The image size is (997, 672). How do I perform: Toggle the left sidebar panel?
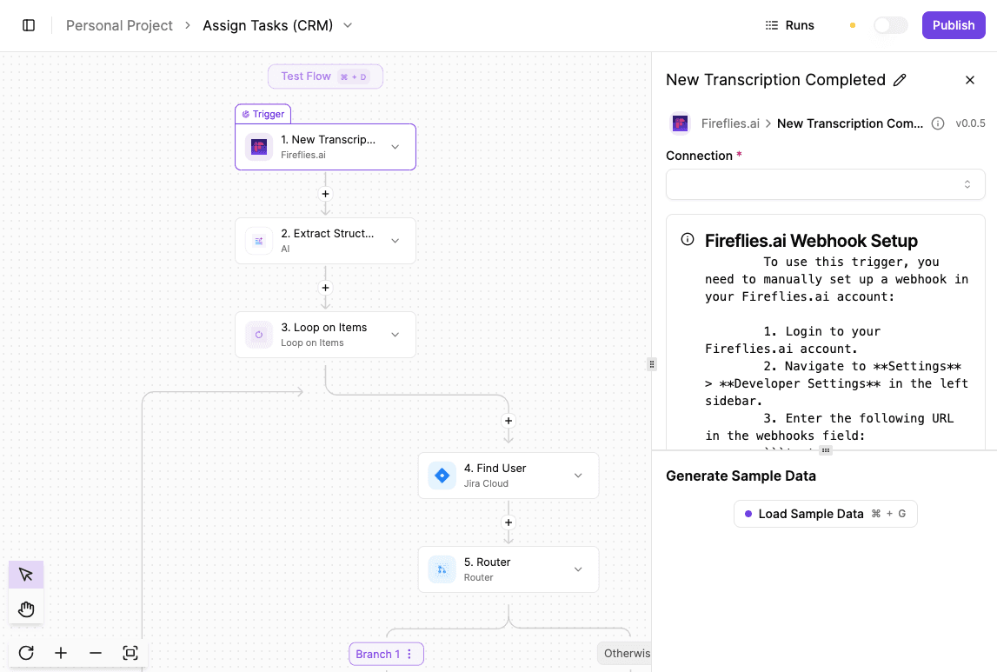pos(29,25)
